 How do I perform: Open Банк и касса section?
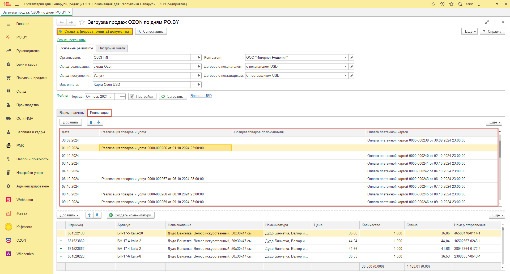pos(27,64)
